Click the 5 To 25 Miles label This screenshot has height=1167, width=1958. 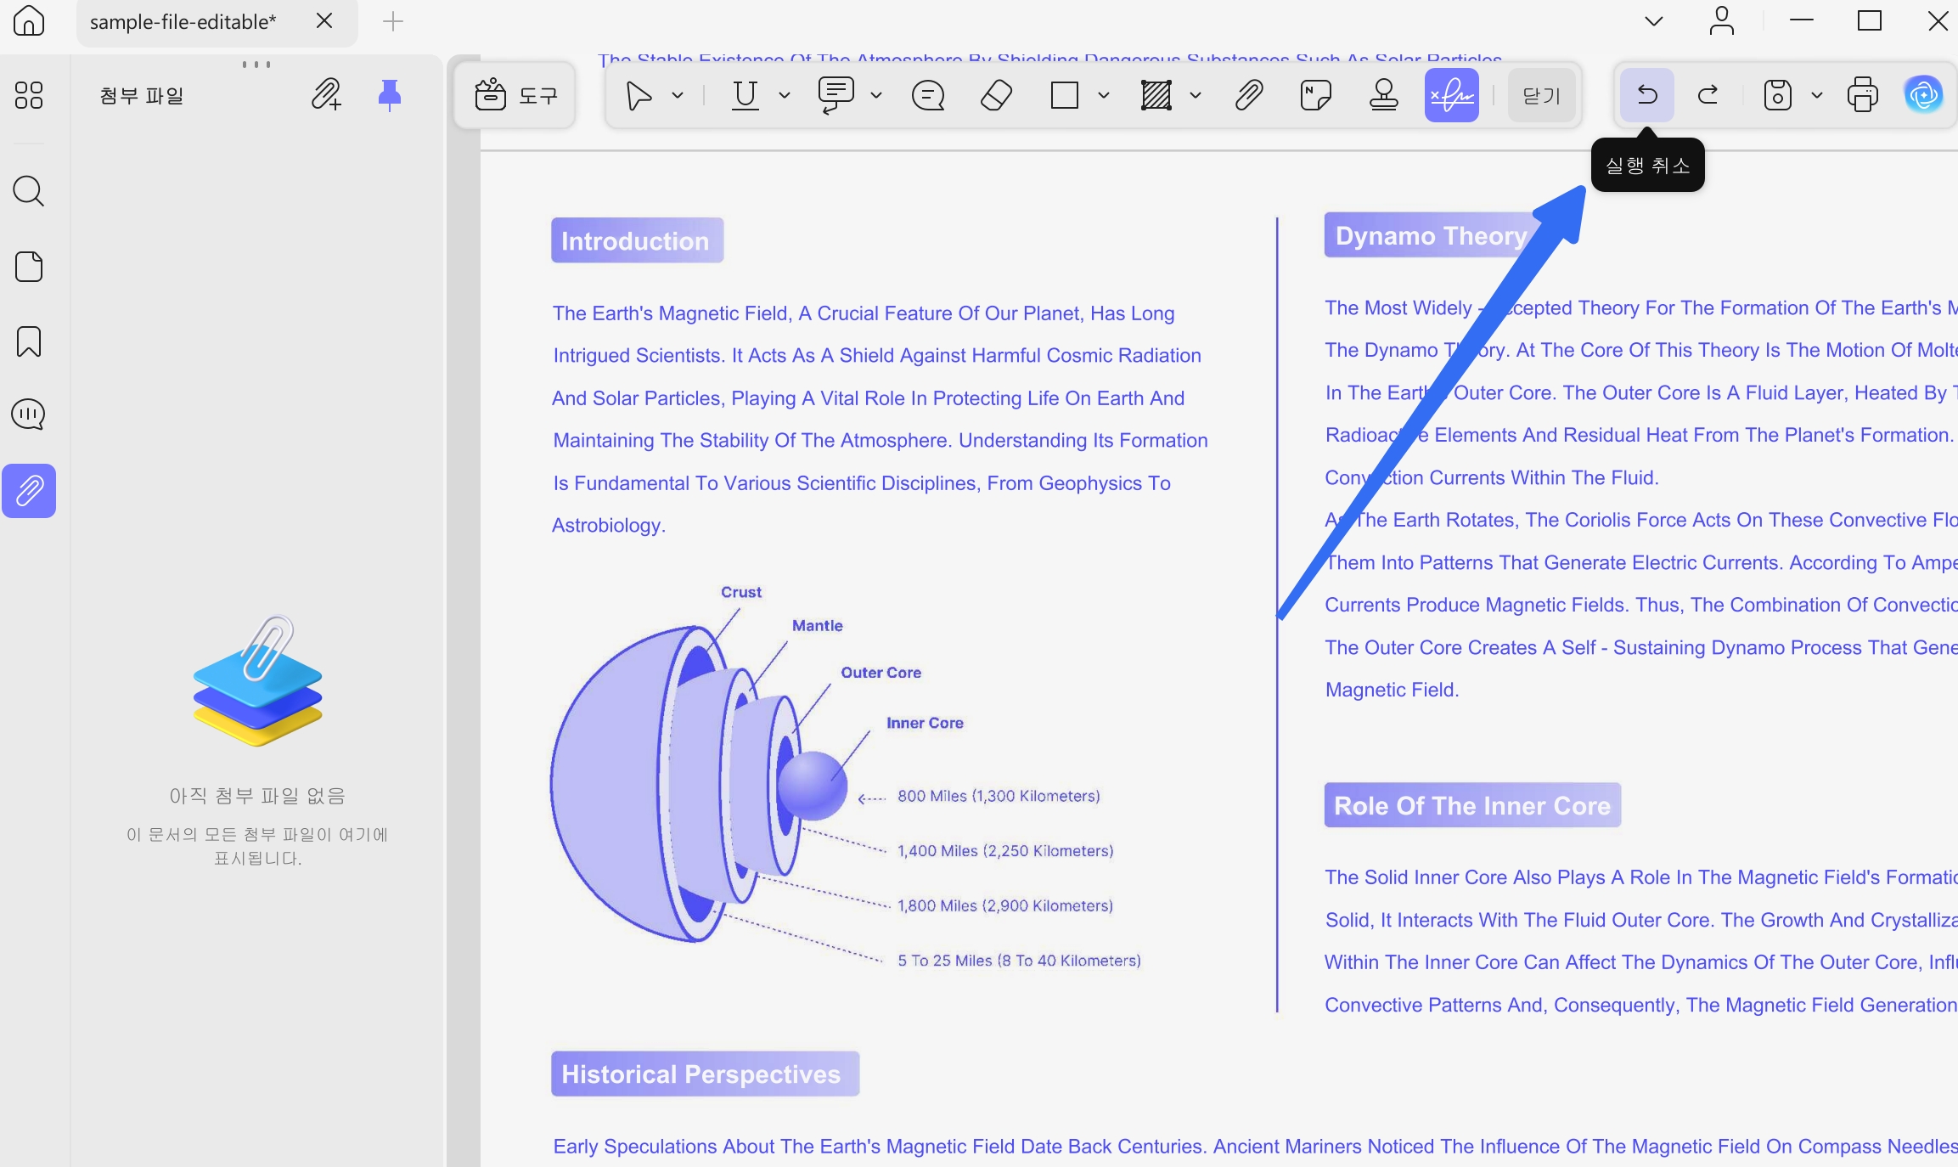[x=1019, y=961]
